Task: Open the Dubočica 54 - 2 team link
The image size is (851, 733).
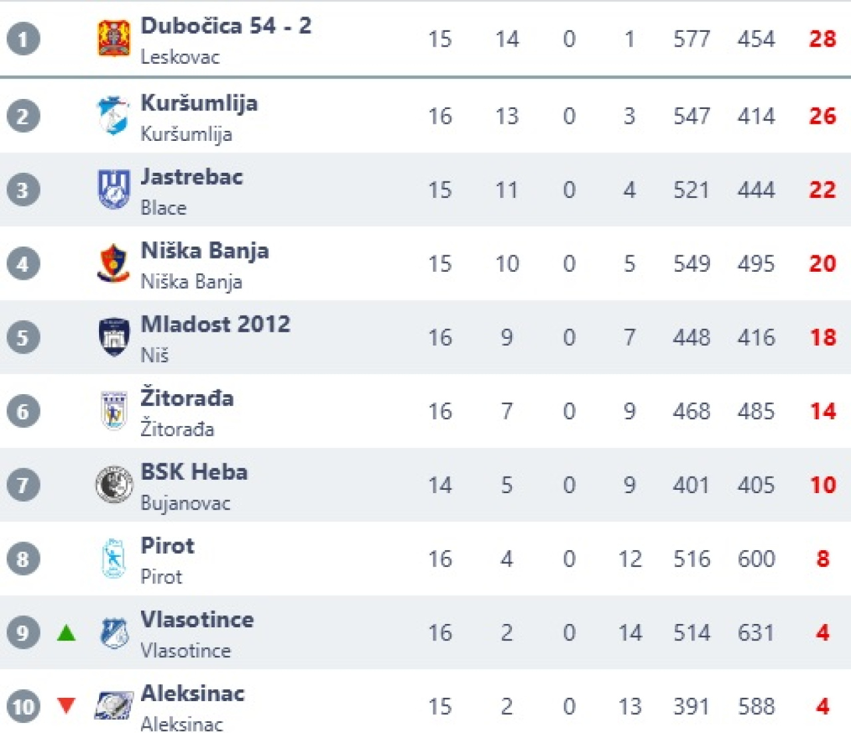Action: click(x=225, y=26)
